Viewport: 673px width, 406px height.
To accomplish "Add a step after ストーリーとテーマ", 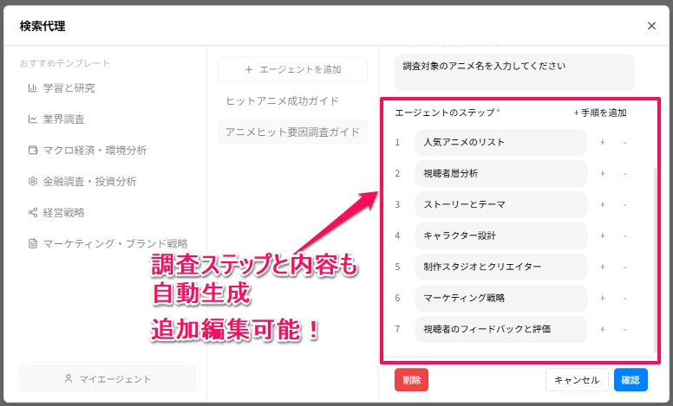I will [x=602, y=204].
